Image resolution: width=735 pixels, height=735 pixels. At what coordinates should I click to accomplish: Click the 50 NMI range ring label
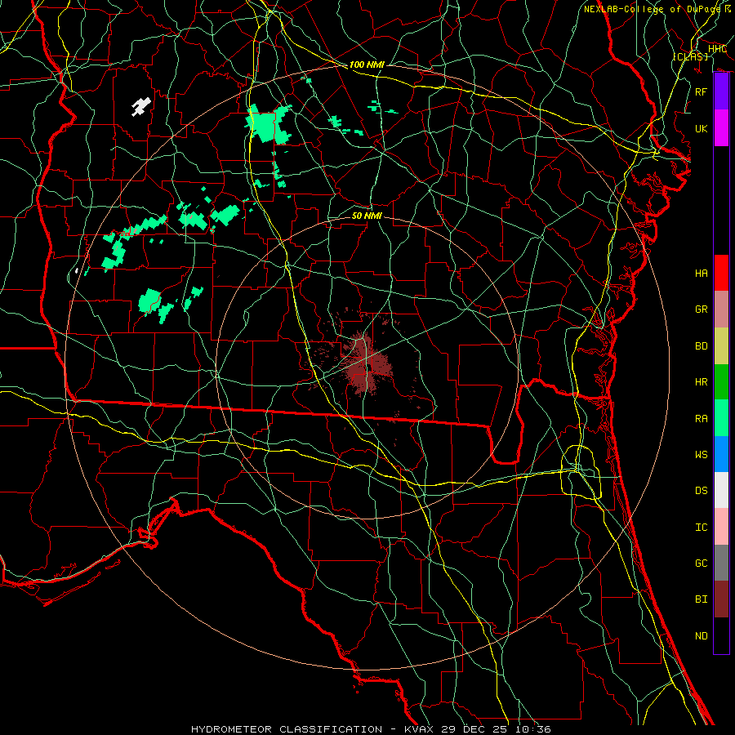point(367,216)
